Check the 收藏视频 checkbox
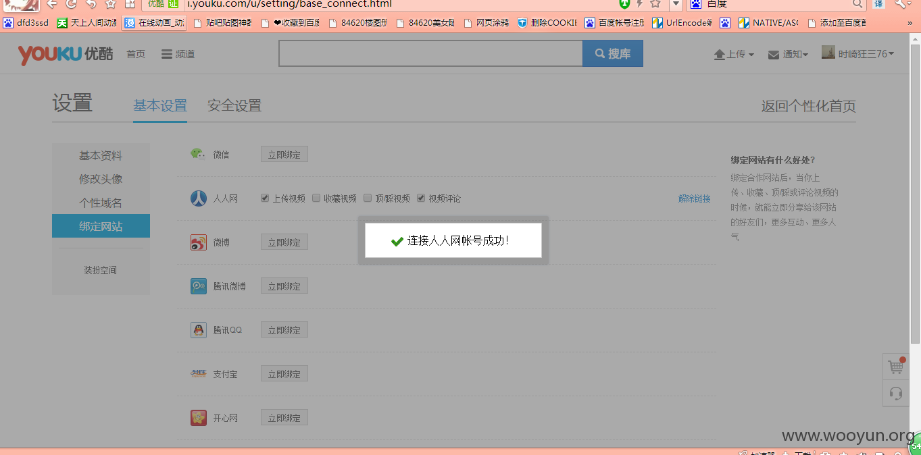Viewport: 921px width, 455px height. 316,198
